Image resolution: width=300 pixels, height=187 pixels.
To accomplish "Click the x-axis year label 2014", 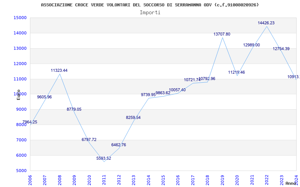I will tap(148, 180).
